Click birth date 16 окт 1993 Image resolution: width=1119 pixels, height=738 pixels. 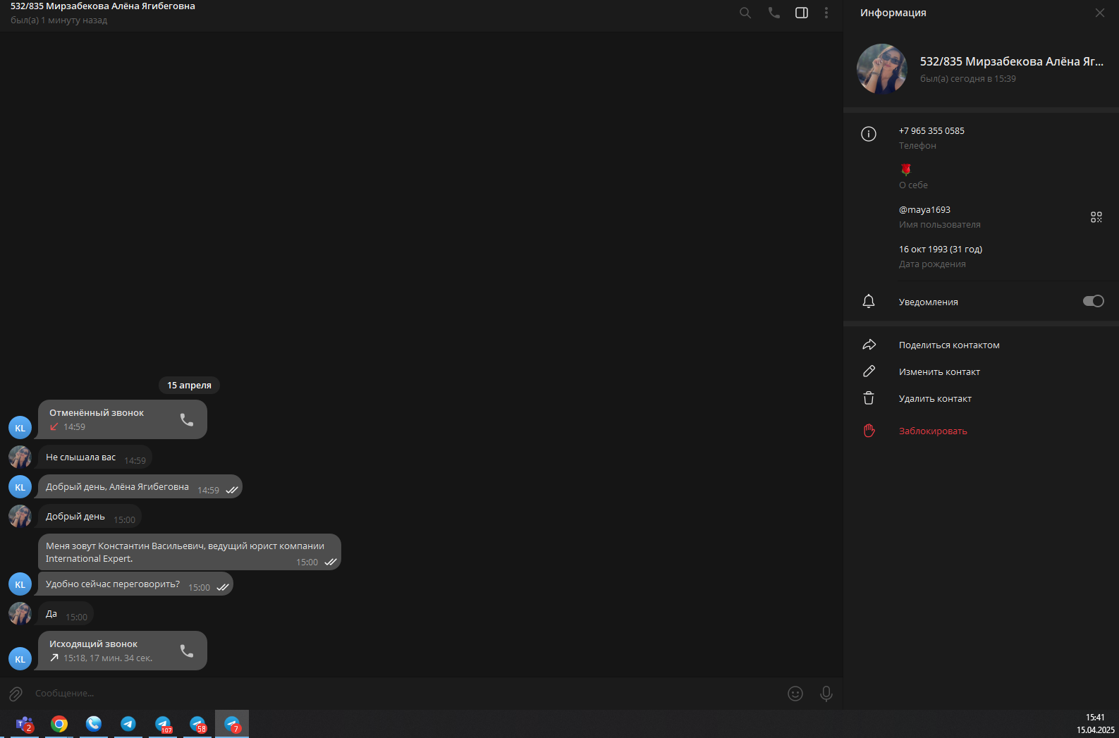pos(941,250)
